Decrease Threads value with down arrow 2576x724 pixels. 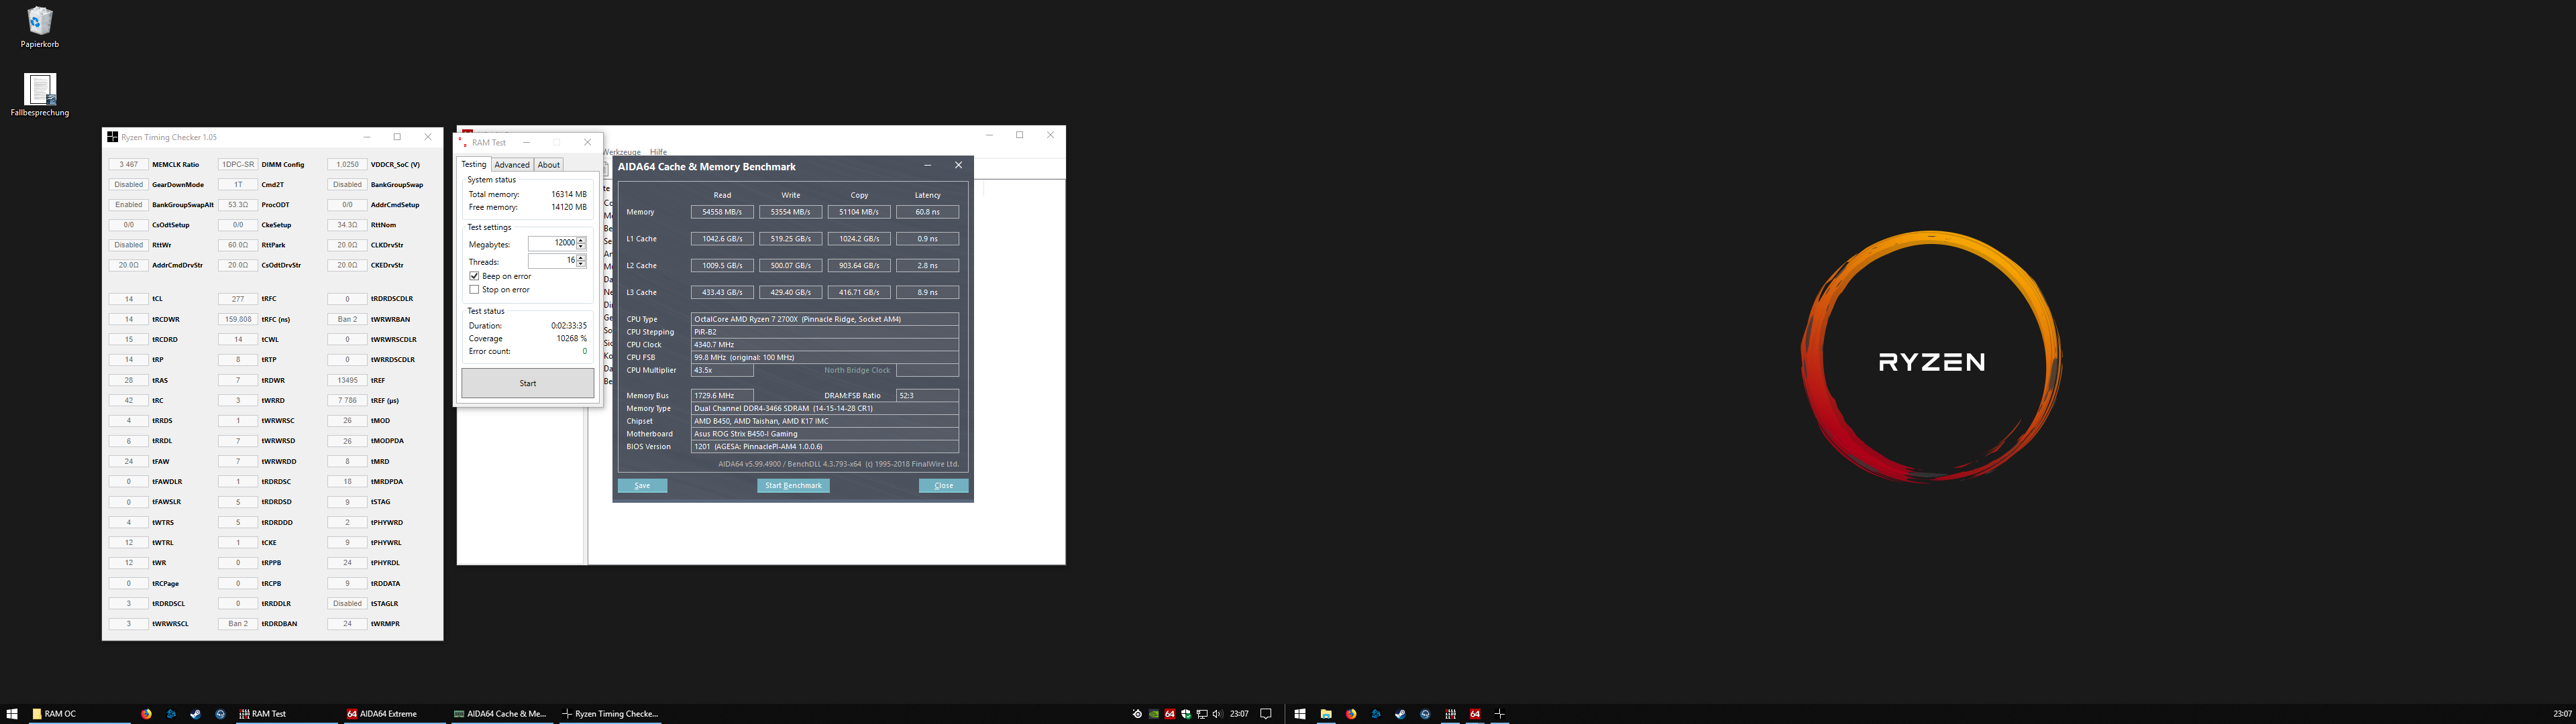tap(581, 264)
